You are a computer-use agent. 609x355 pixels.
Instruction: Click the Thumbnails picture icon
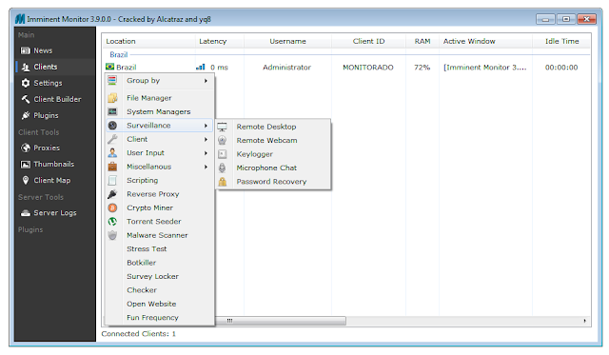[x=26, y=165]
